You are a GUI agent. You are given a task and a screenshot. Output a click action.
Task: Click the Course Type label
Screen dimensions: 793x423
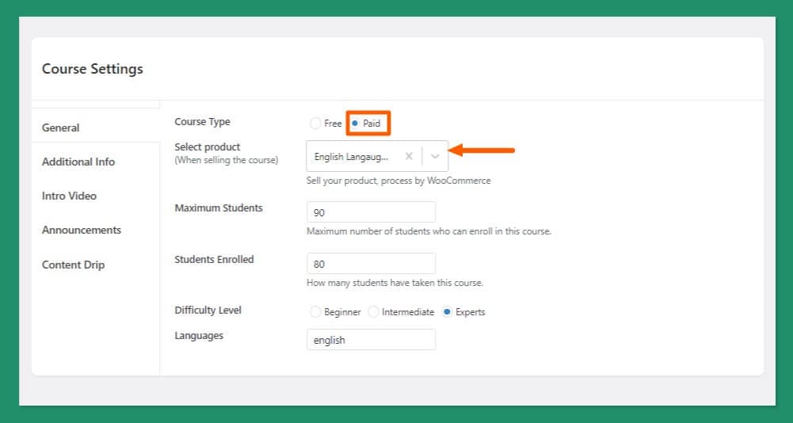(202, 122)
